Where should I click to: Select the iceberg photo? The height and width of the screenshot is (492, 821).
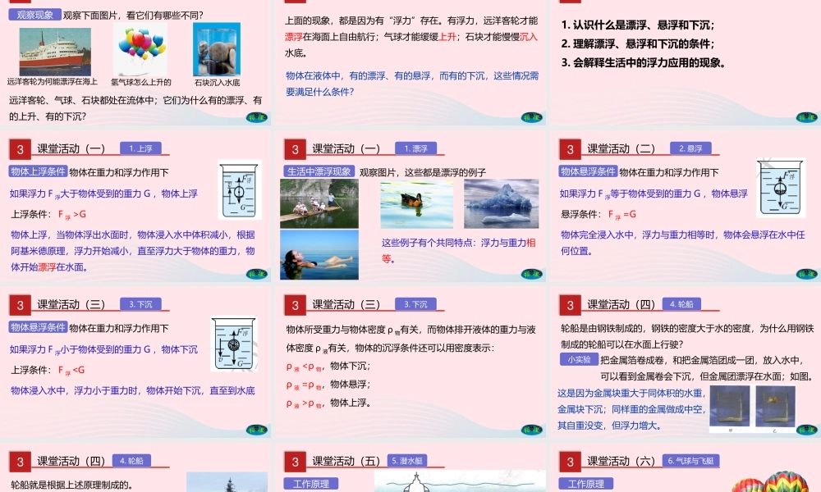[501, 203]
